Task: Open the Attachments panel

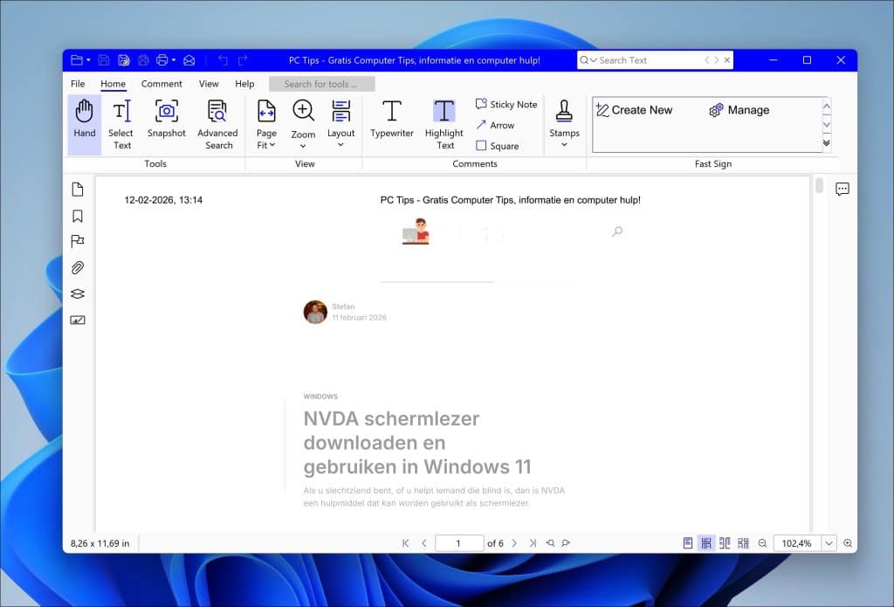Action: pyautogui.click(x=79, y=268)
